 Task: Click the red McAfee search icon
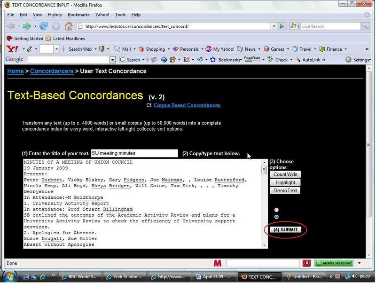point(306,263)
